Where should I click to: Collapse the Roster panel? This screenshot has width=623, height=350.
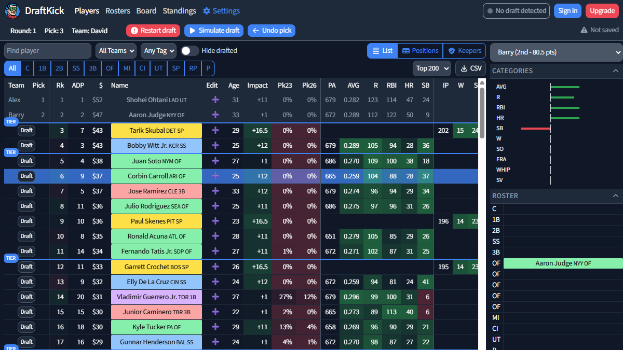(616, 195)
